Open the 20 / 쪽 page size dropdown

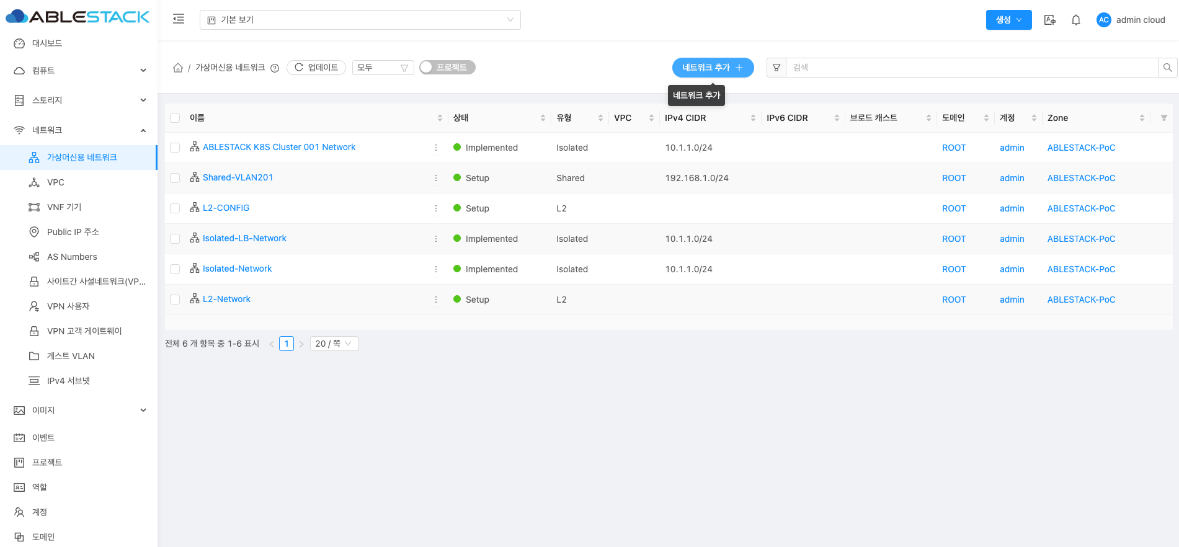(334, 344)
